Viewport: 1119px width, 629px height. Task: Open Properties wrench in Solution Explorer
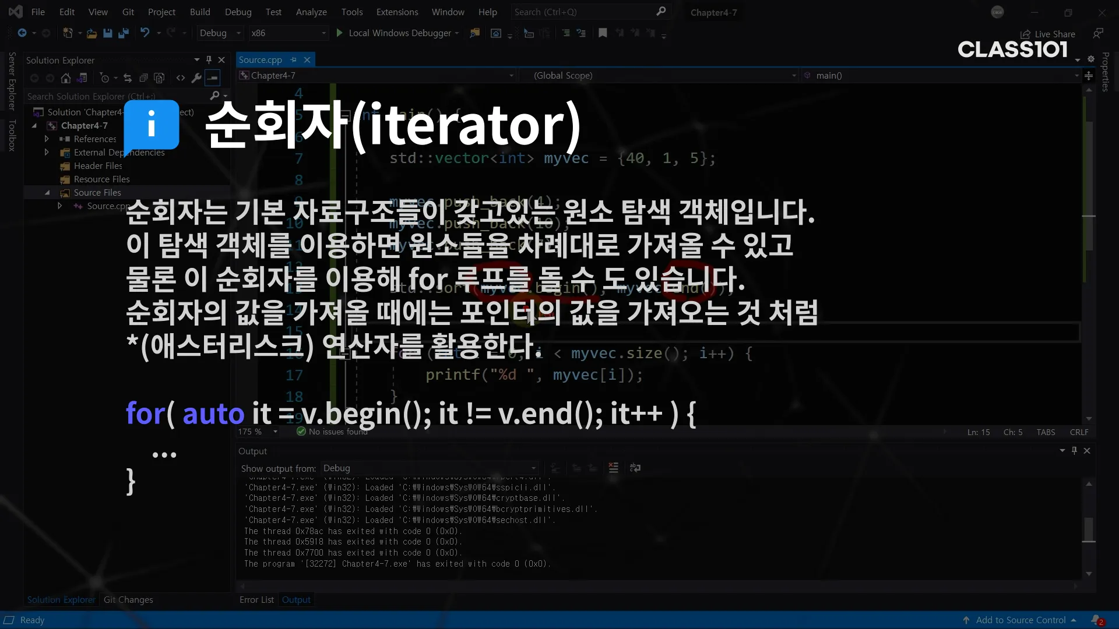[x=197, y=78]
